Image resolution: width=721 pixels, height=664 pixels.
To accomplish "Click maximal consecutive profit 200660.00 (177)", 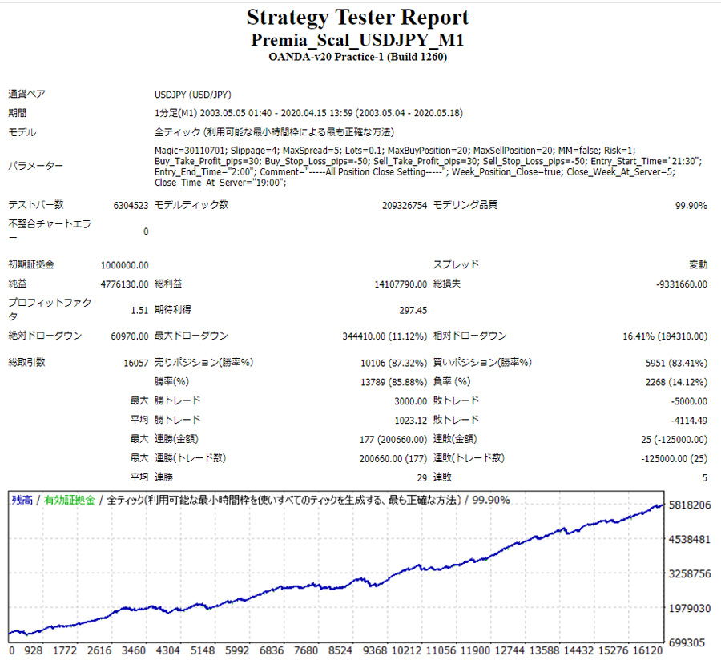I will click(x=393, y=459).
